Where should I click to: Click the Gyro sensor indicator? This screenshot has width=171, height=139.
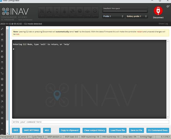[x=42, y=12]
